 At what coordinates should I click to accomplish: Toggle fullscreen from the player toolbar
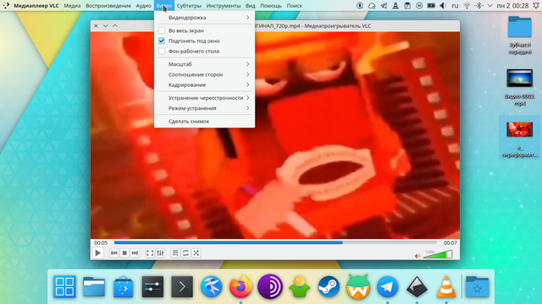point(150,253)
